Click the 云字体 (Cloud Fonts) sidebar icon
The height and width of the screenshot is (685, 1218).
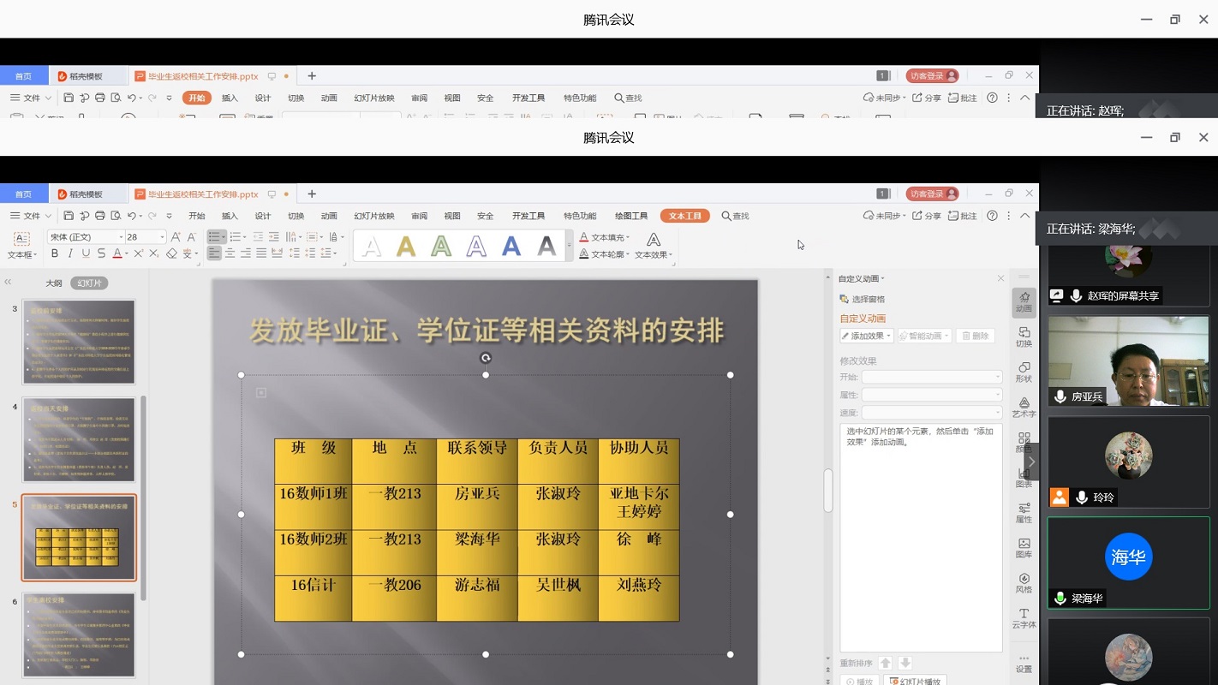1024,618
